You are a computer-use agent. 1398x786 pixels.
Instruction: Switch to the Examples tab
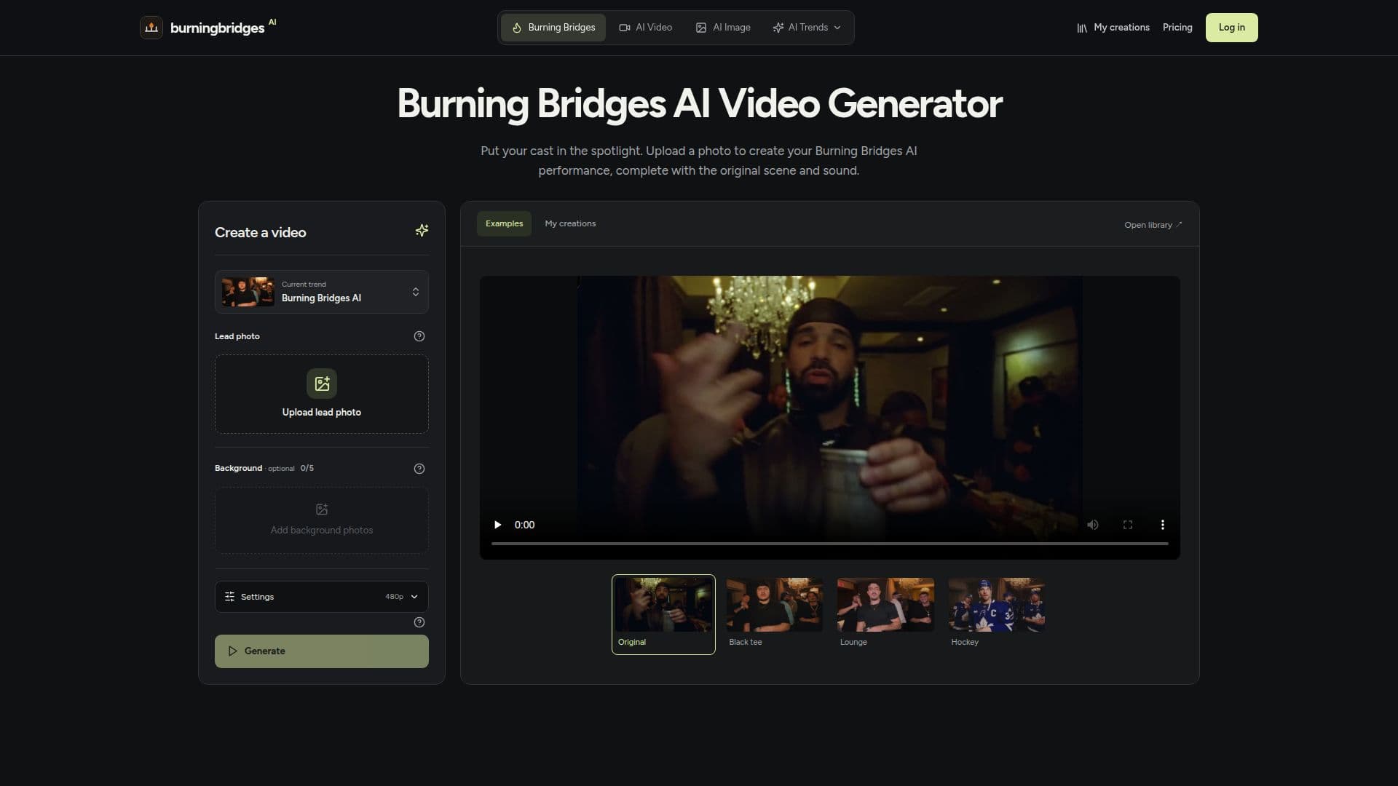point(504,223)
